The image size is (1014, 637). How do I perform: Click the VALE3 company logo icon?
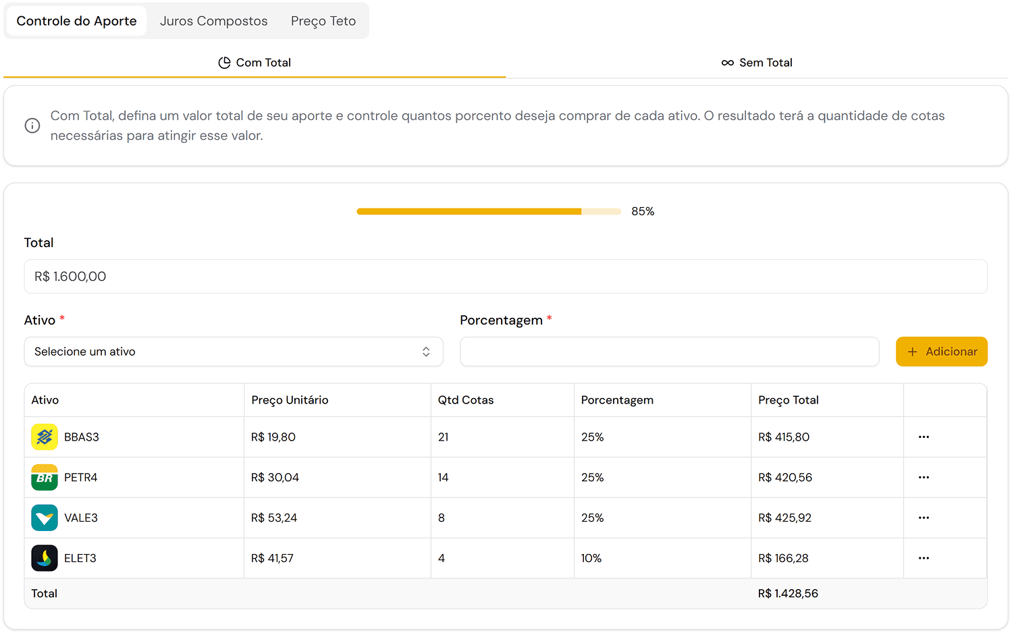[x=45, y=518]
